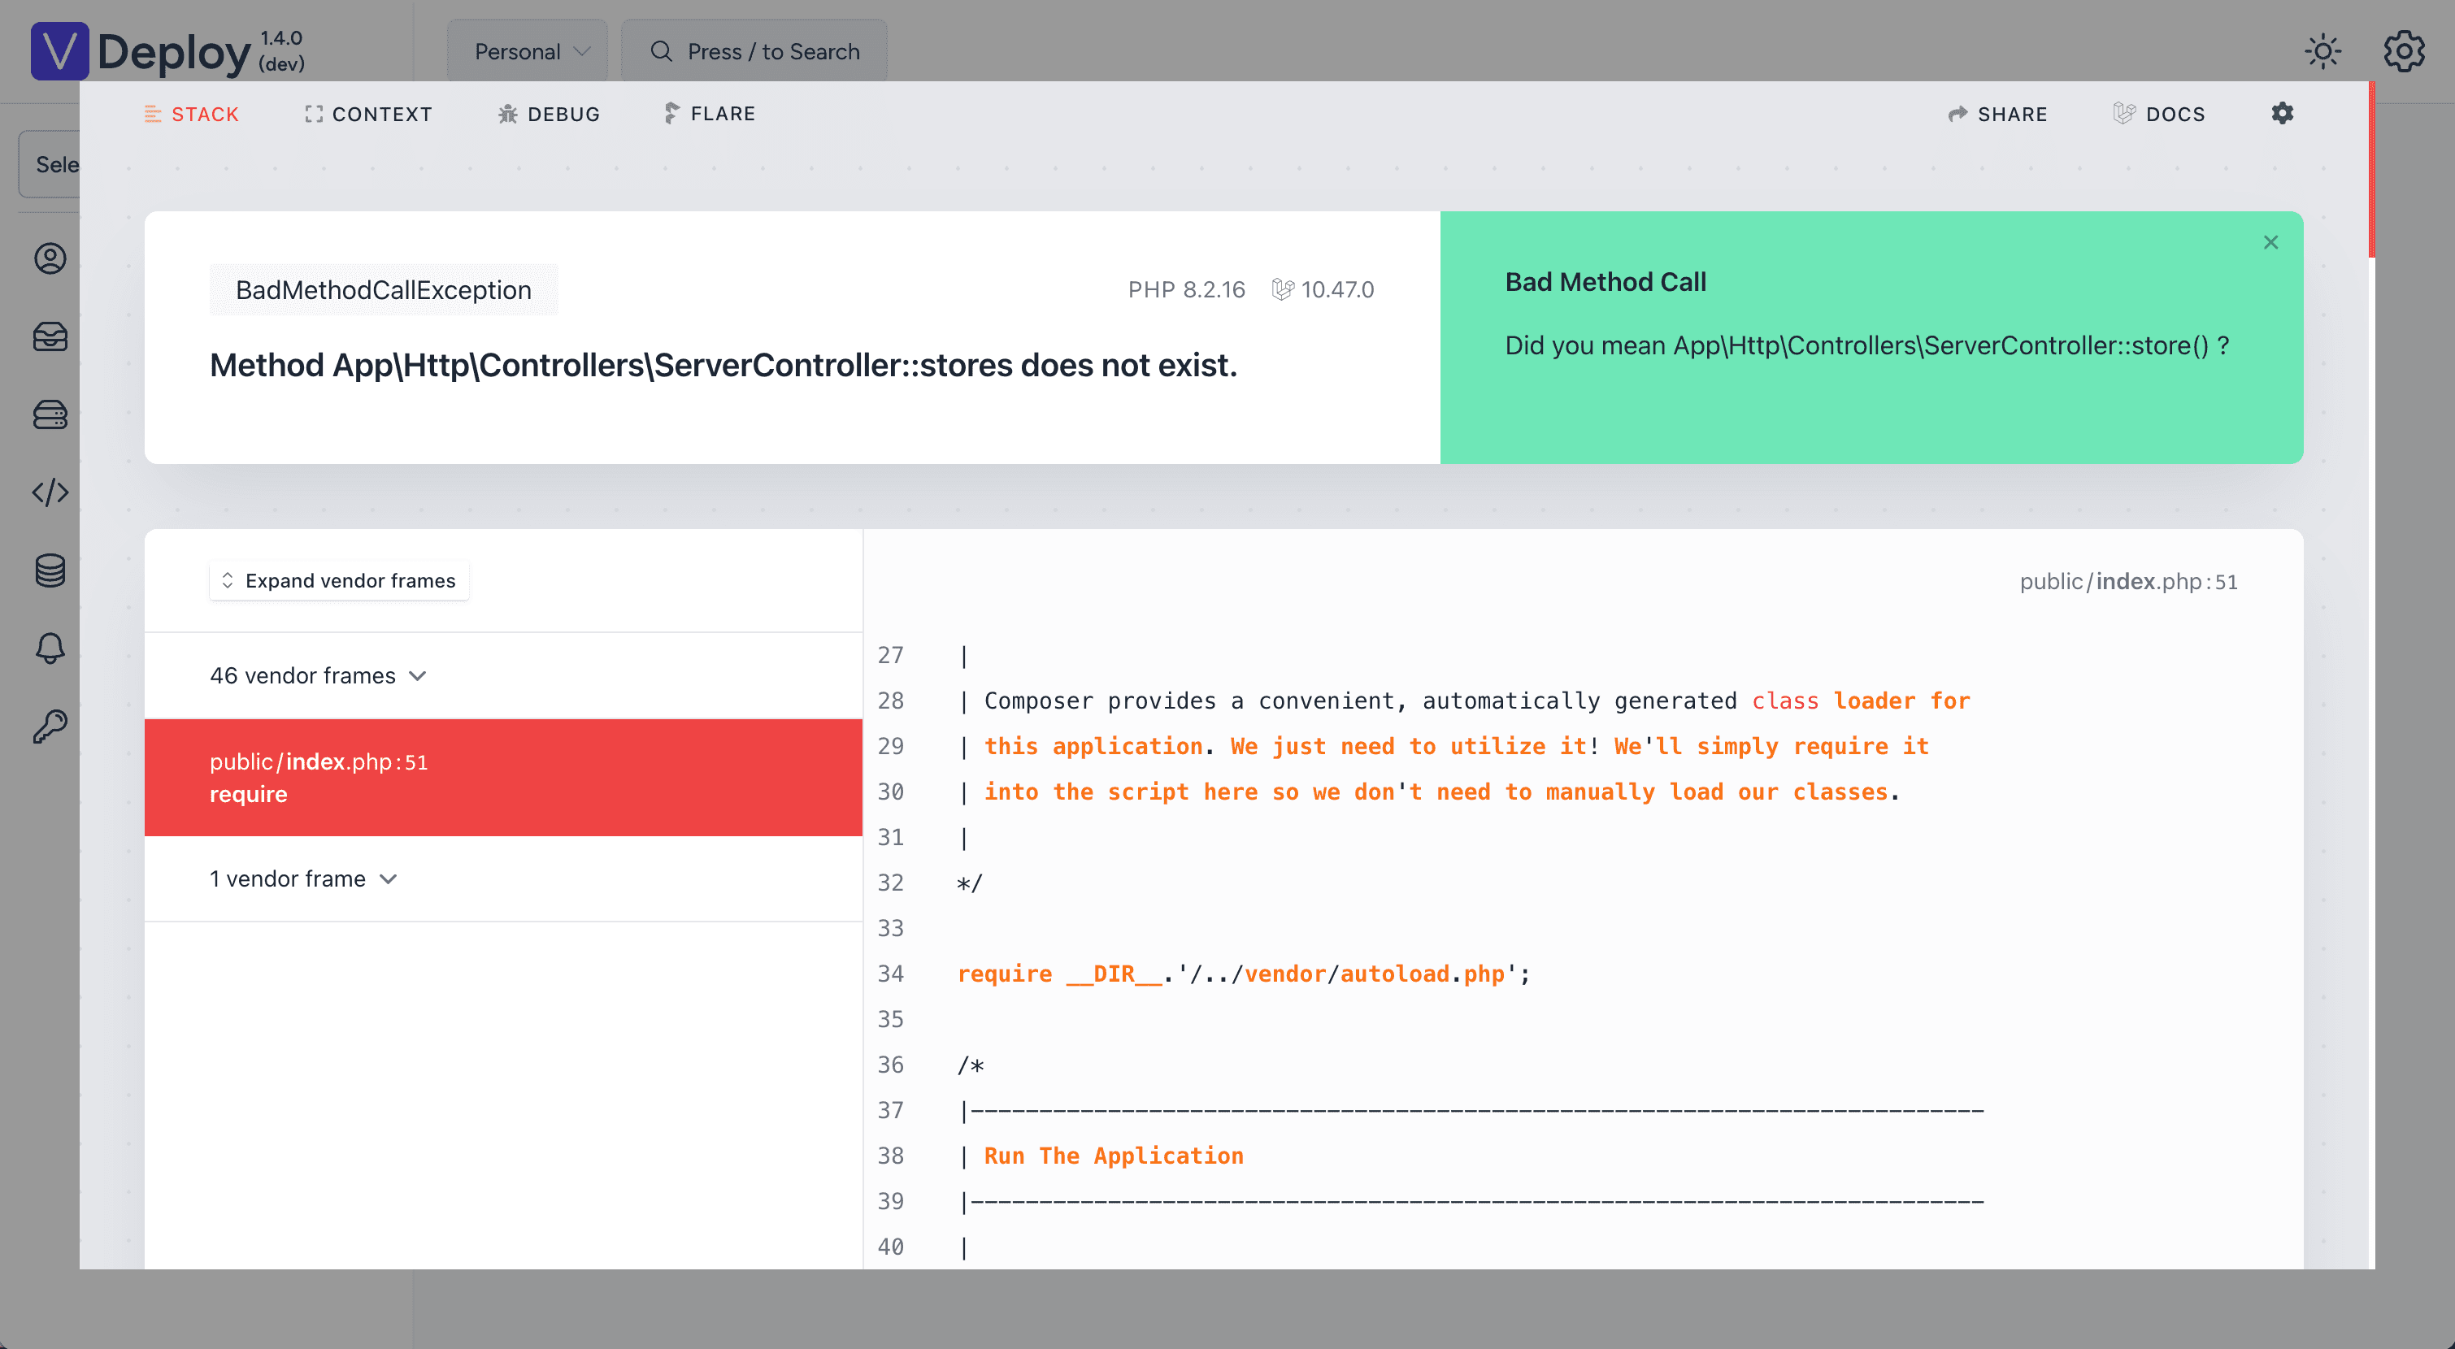This screenshot has height=1349, width=2455.
Task: Click the user profile sidebar icon
Action: point(50,259)
